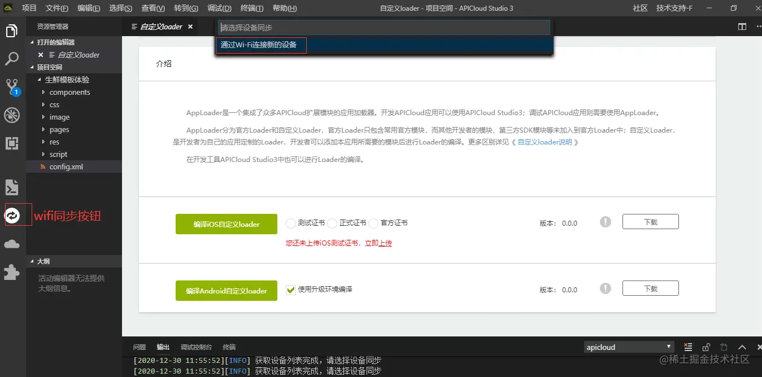Collapse the 打开的编辑器 section
Viewport: 762px width, 377px height.
pos(32,42)
